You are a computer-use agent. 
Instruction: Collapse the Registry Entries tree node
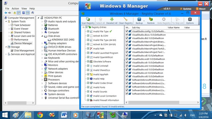click(83, 27)
